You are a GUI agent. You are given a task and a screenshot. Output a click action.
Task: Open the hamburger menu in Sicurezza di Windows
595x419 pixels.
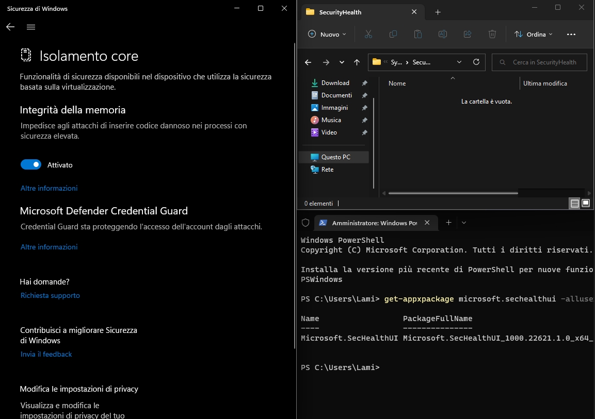31,27
